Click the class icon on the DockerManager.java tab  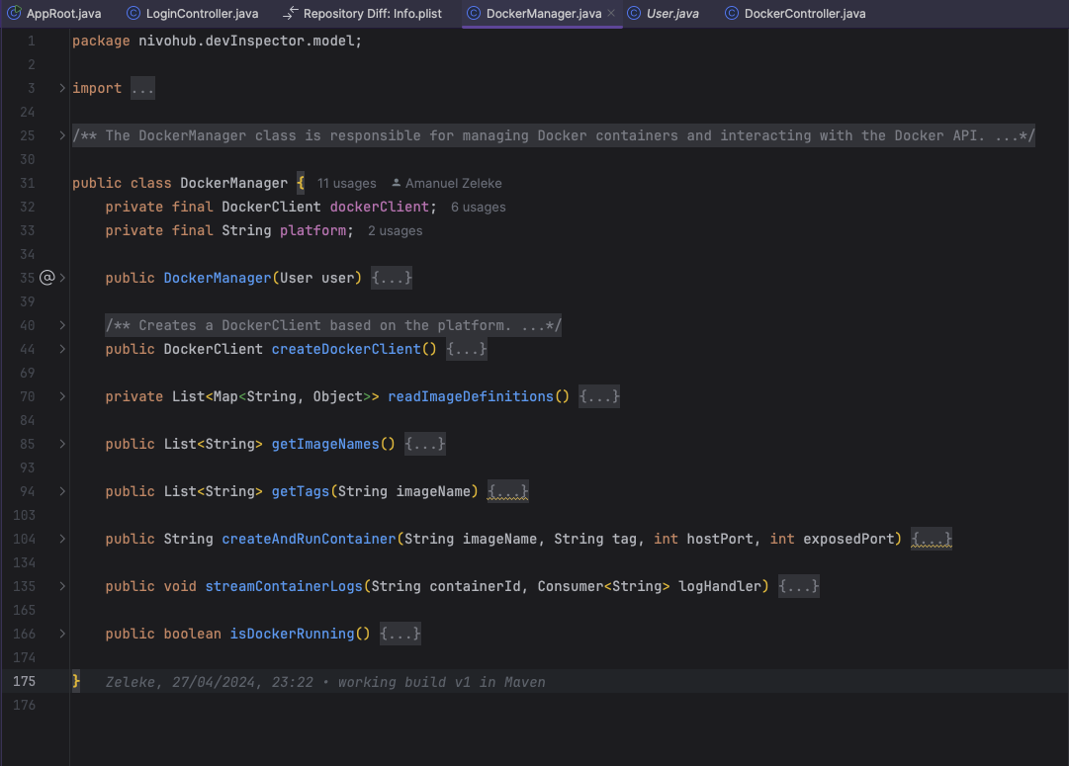(x=472, y=14)
